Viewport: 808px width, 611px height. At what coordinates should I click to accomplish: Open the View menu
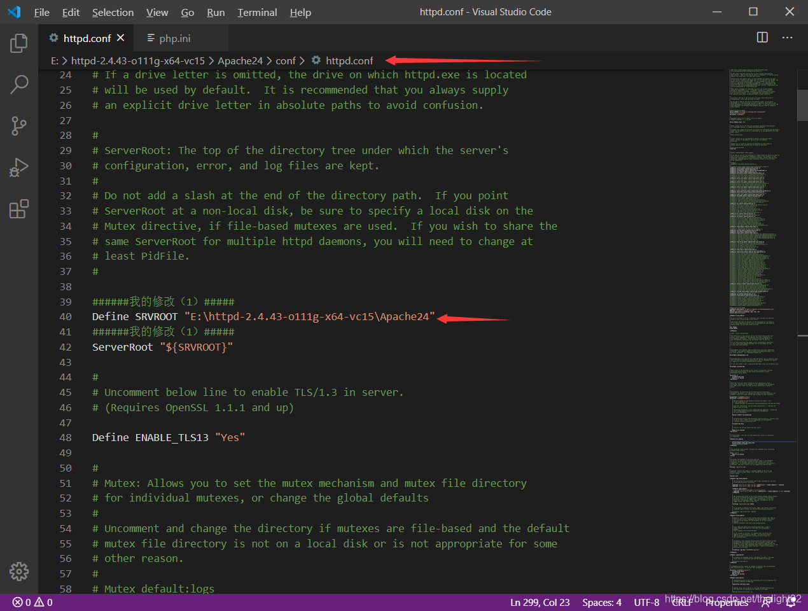click(157, 12)
